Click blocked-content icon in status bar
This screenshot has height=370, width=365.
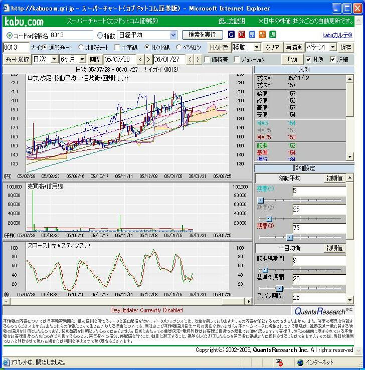[x=279, y=362]
